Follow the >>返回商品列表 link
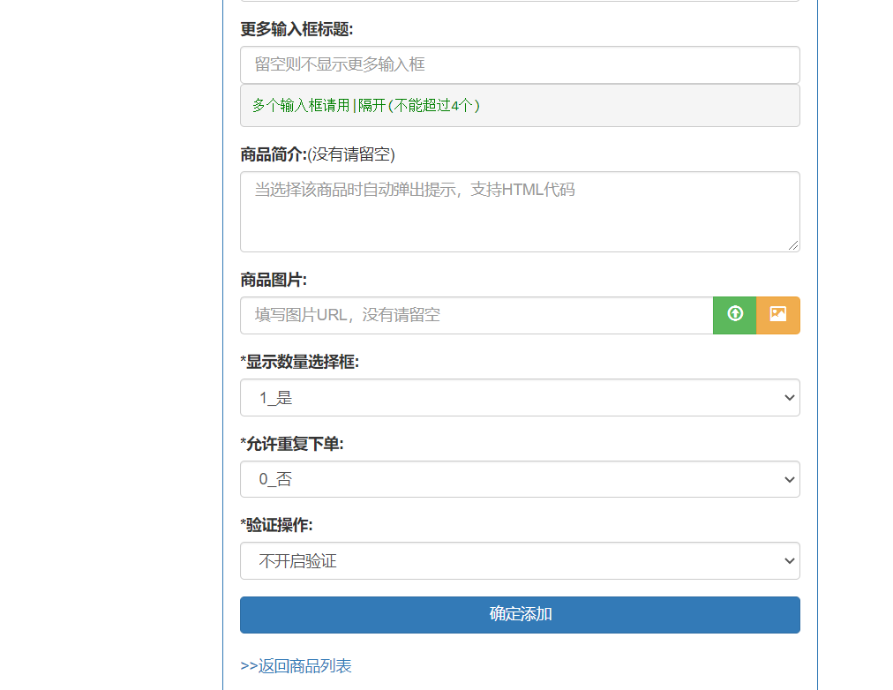This screenshot has height=690, width=893. pos(296,666)
